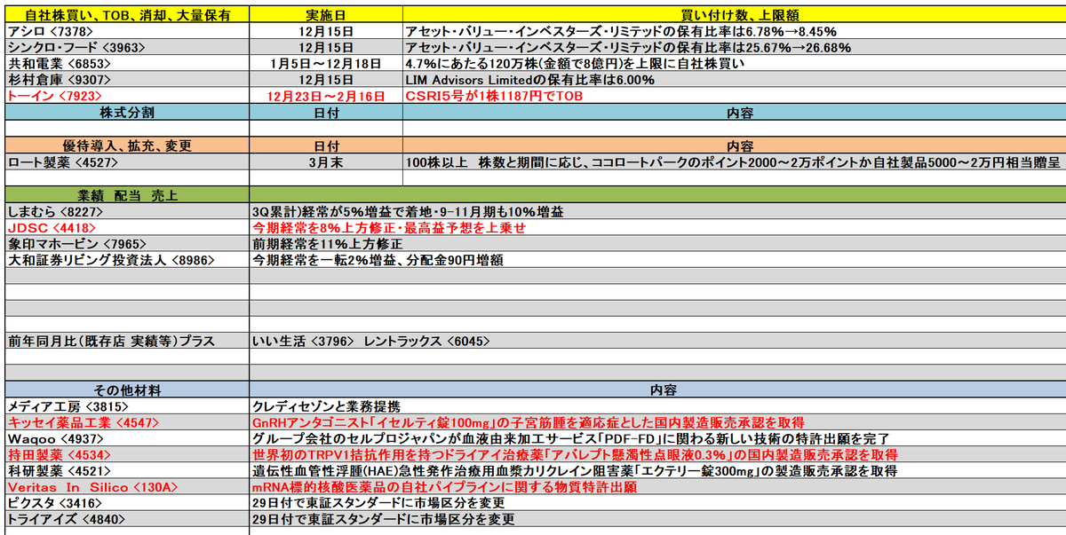1066x535 pixels.
Task: Click the cell Waqoo <4937>
Action: (x=127, y=438)
